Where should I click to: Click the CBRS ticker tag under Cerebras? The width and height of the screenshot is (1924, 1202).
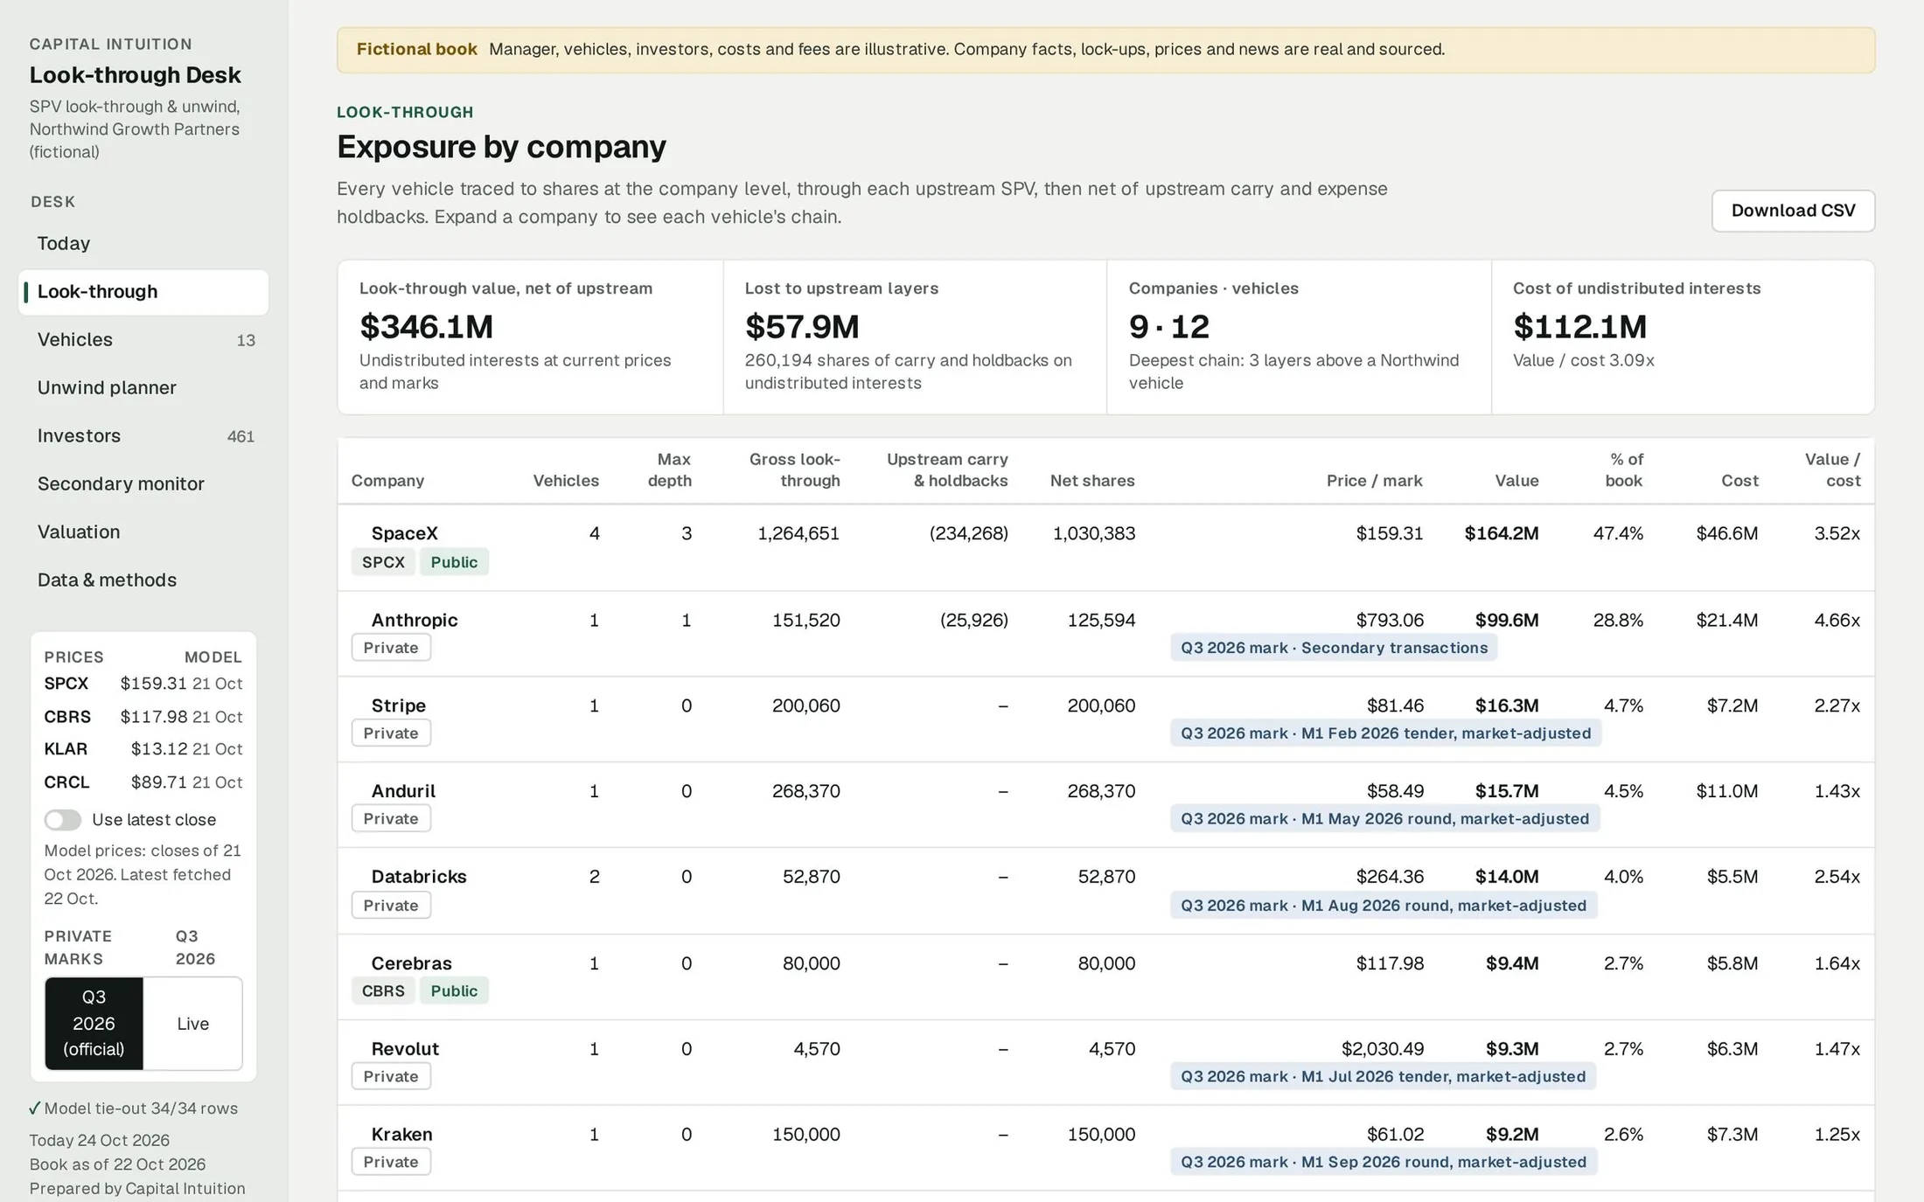pyautogui.click(x=383, y=990)
